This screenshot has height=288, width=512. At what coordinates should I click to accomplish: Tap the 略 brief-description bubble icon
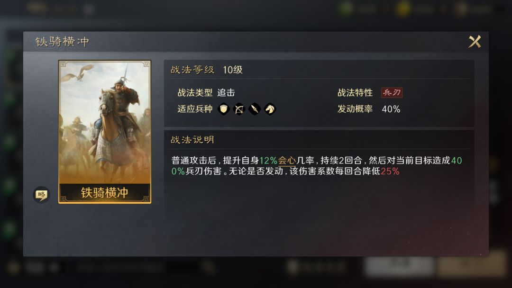41,195
